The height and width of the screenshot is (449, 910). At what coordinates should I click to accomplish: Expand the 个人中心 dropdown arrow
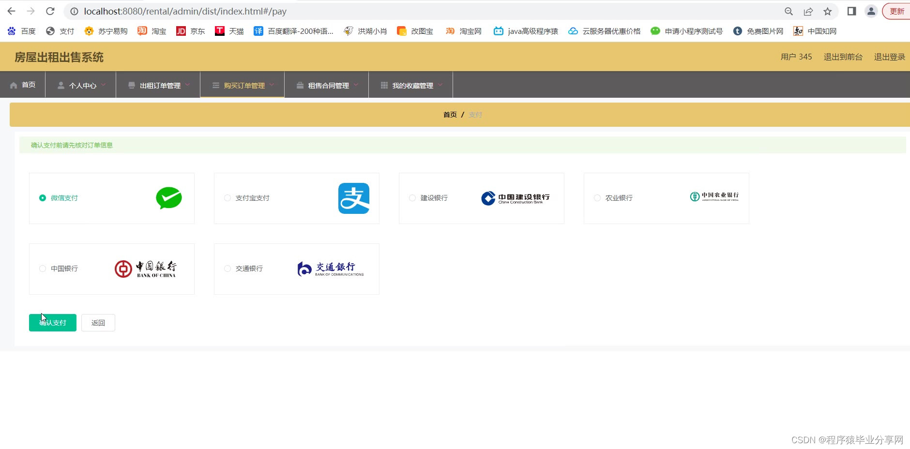[x=103, y=85]
